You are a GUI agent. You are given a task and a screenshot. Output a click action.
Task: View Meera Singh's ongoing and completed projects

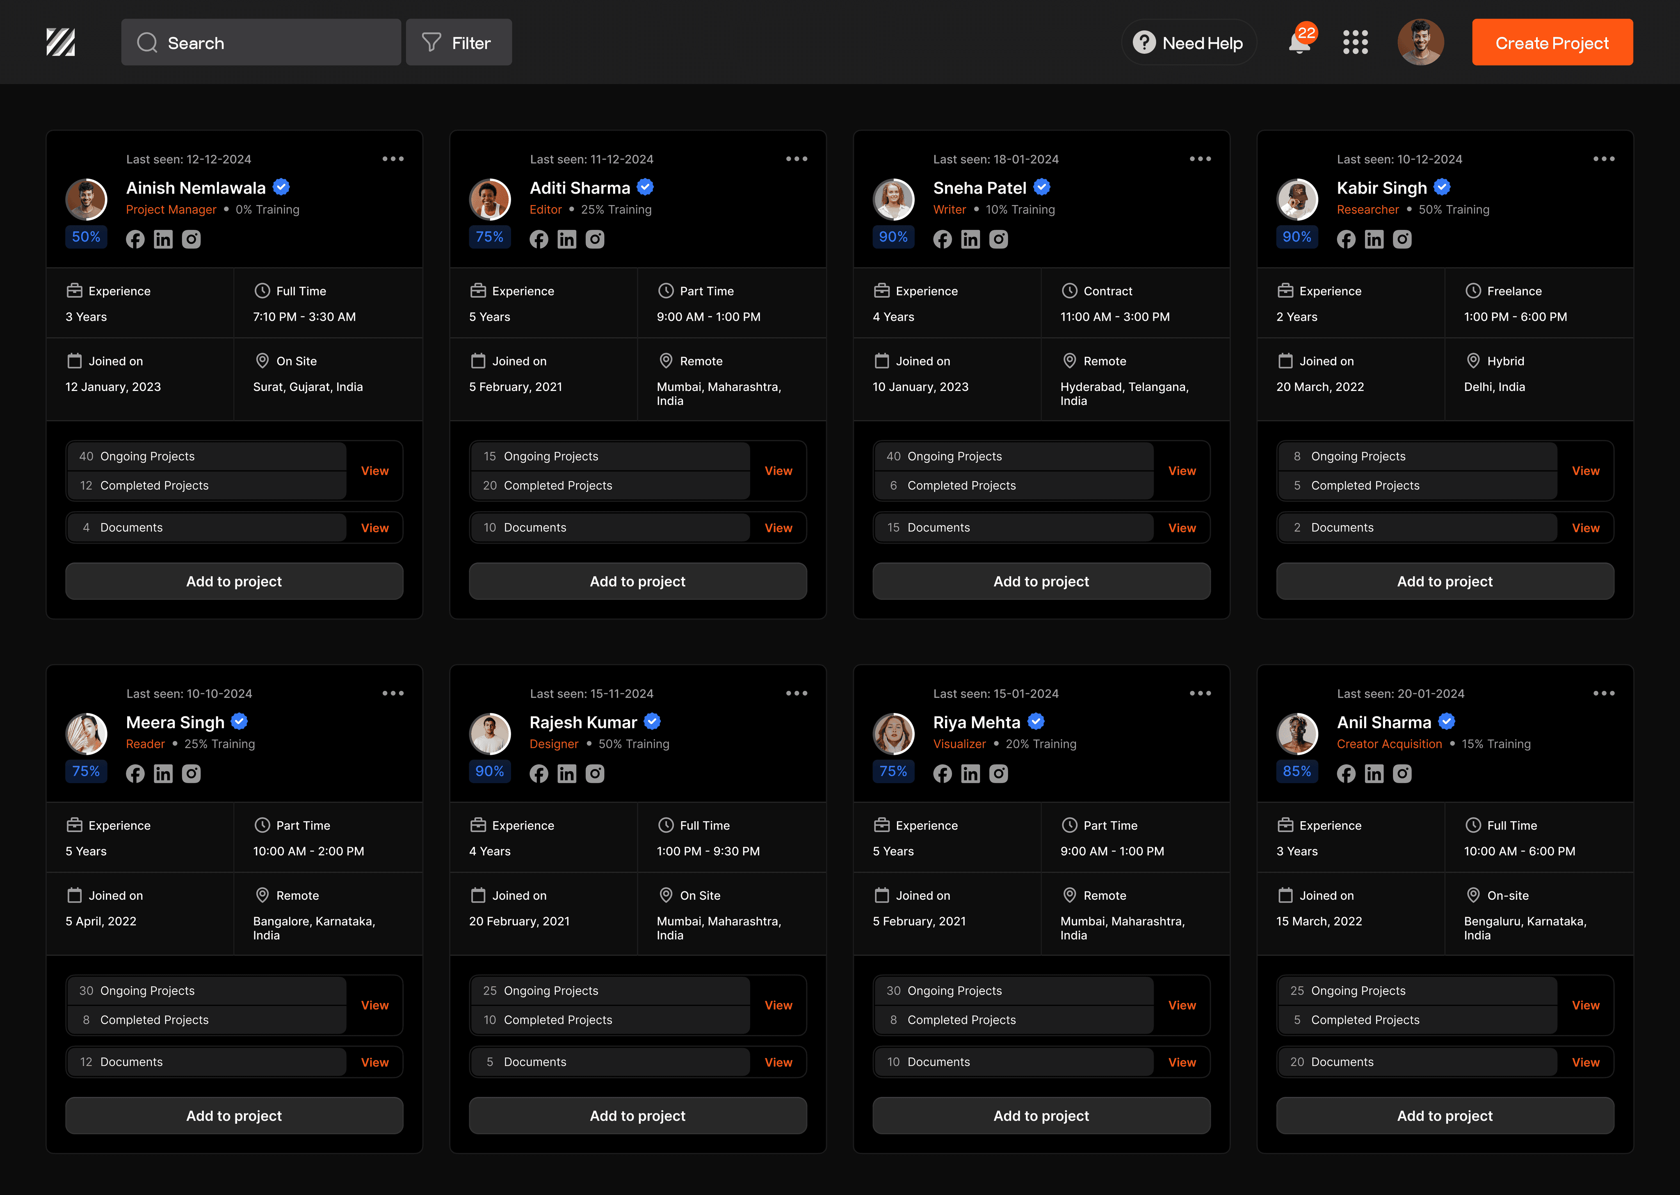tap(374, 1005)
